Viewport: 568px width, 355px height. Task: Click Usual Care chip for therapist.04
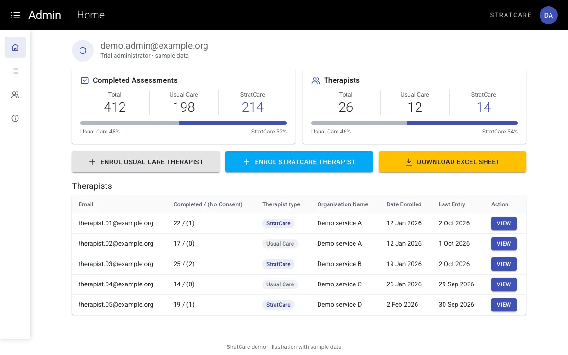coord(280,284)
